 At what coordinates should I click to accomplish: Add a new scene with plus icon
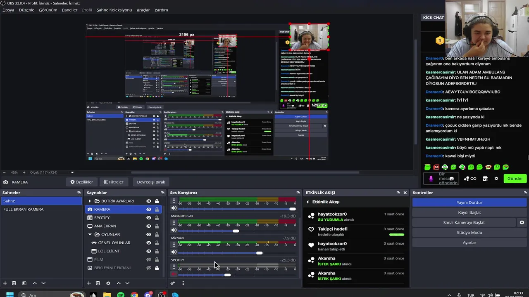click(x=5, y=283)
